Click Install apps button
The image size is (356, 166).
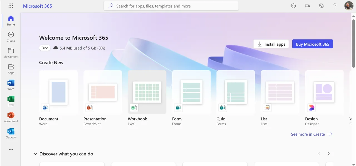tap(271, 44)
